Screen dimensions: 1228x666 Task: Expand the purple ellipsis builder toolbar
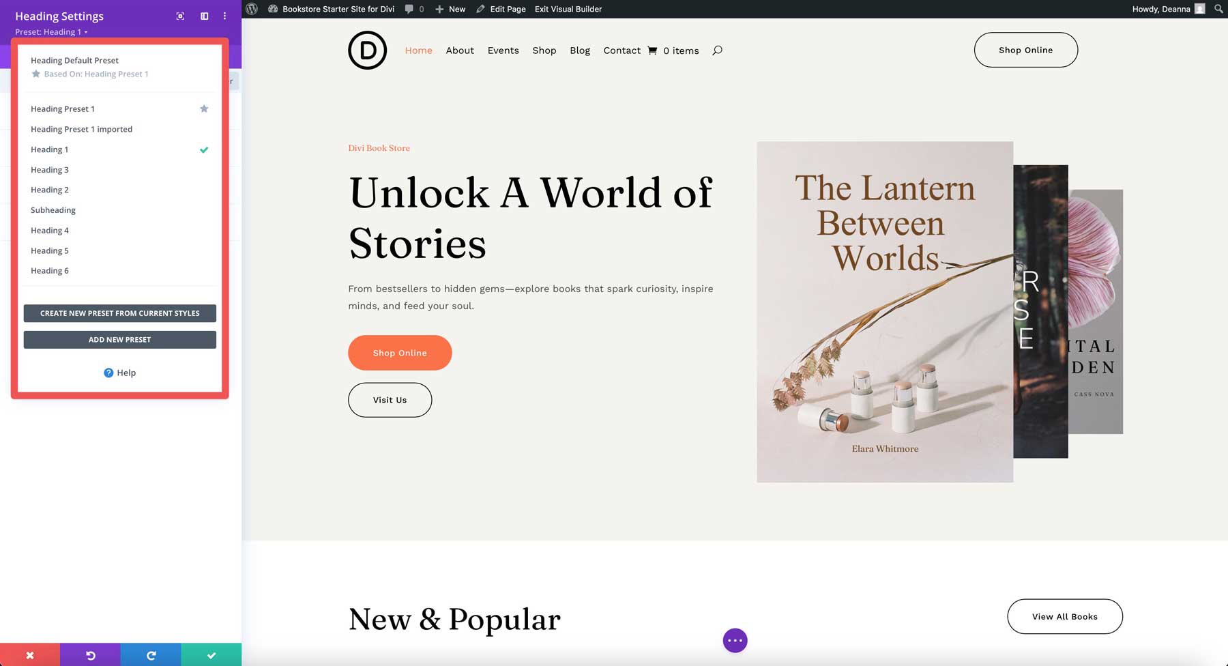tap(735, 640)
